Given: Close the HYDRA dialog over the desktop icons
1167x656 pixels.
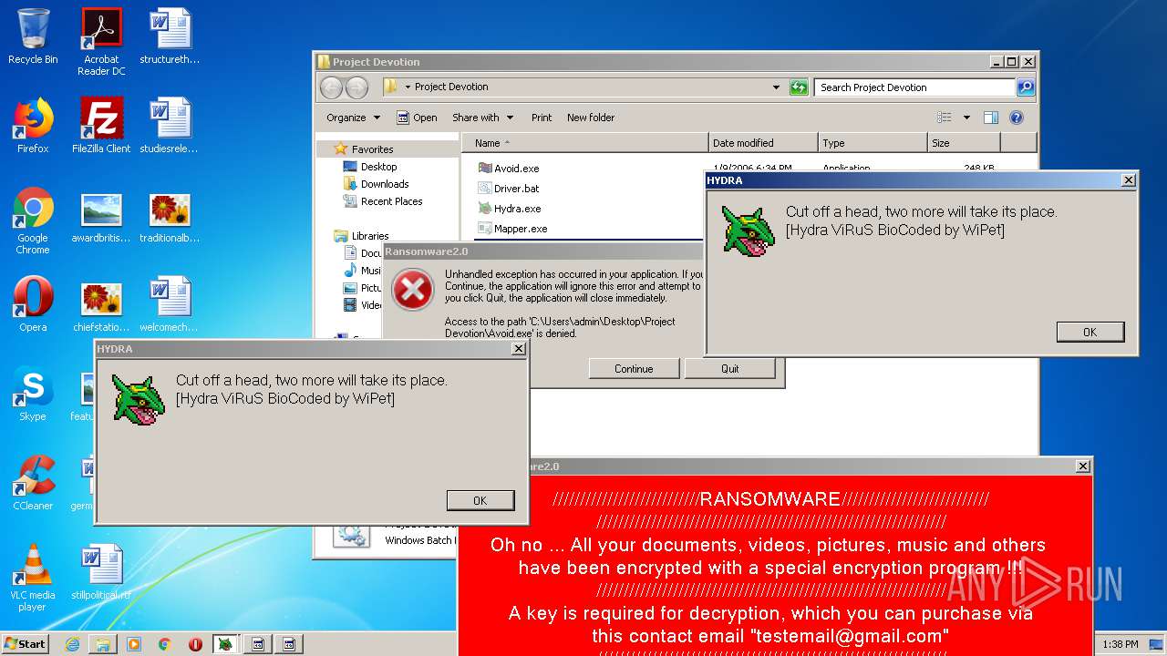Looking at the screenshot, I should tap(518, 349).
